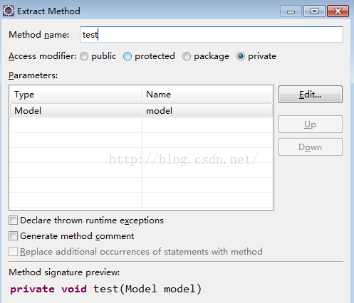This screenshot has height=303, width=354.
Task: Enable Declare thrown runtime exceptions
Action: pyautogui.click(x=13, y=220)
